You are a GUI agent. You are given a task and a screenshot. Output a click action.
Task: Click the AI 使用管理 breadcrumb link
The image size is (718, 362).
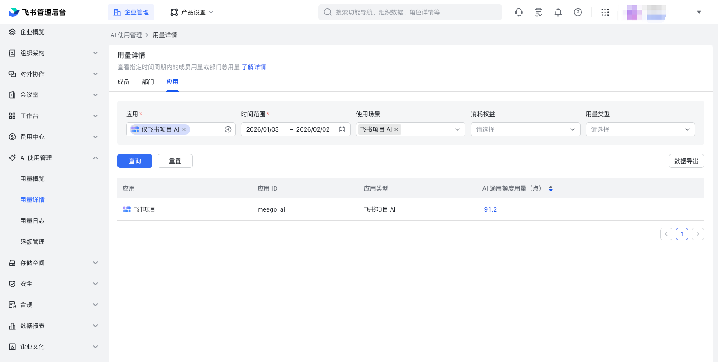(126, 35)
